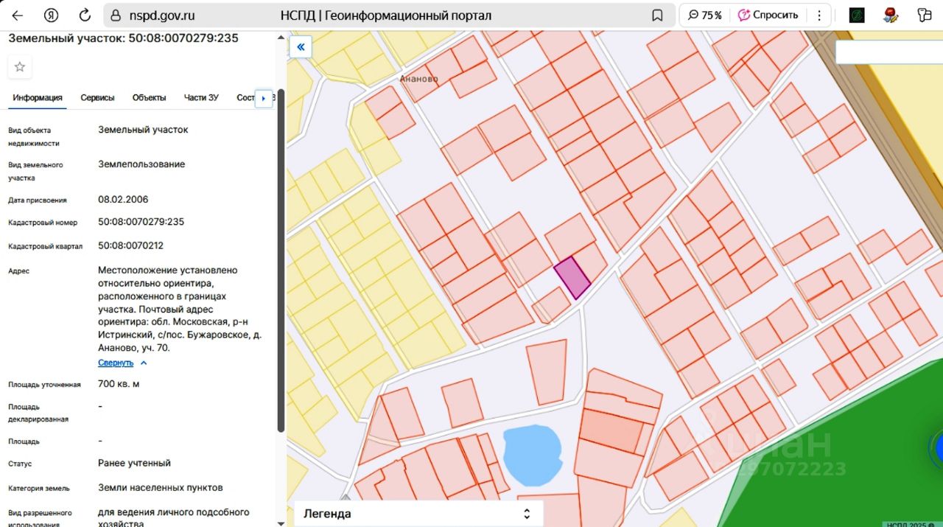The width and height of the screenshot is (943, 527).
Task: Reload the page with the refresh icon
Action: [x=85, y=15]
